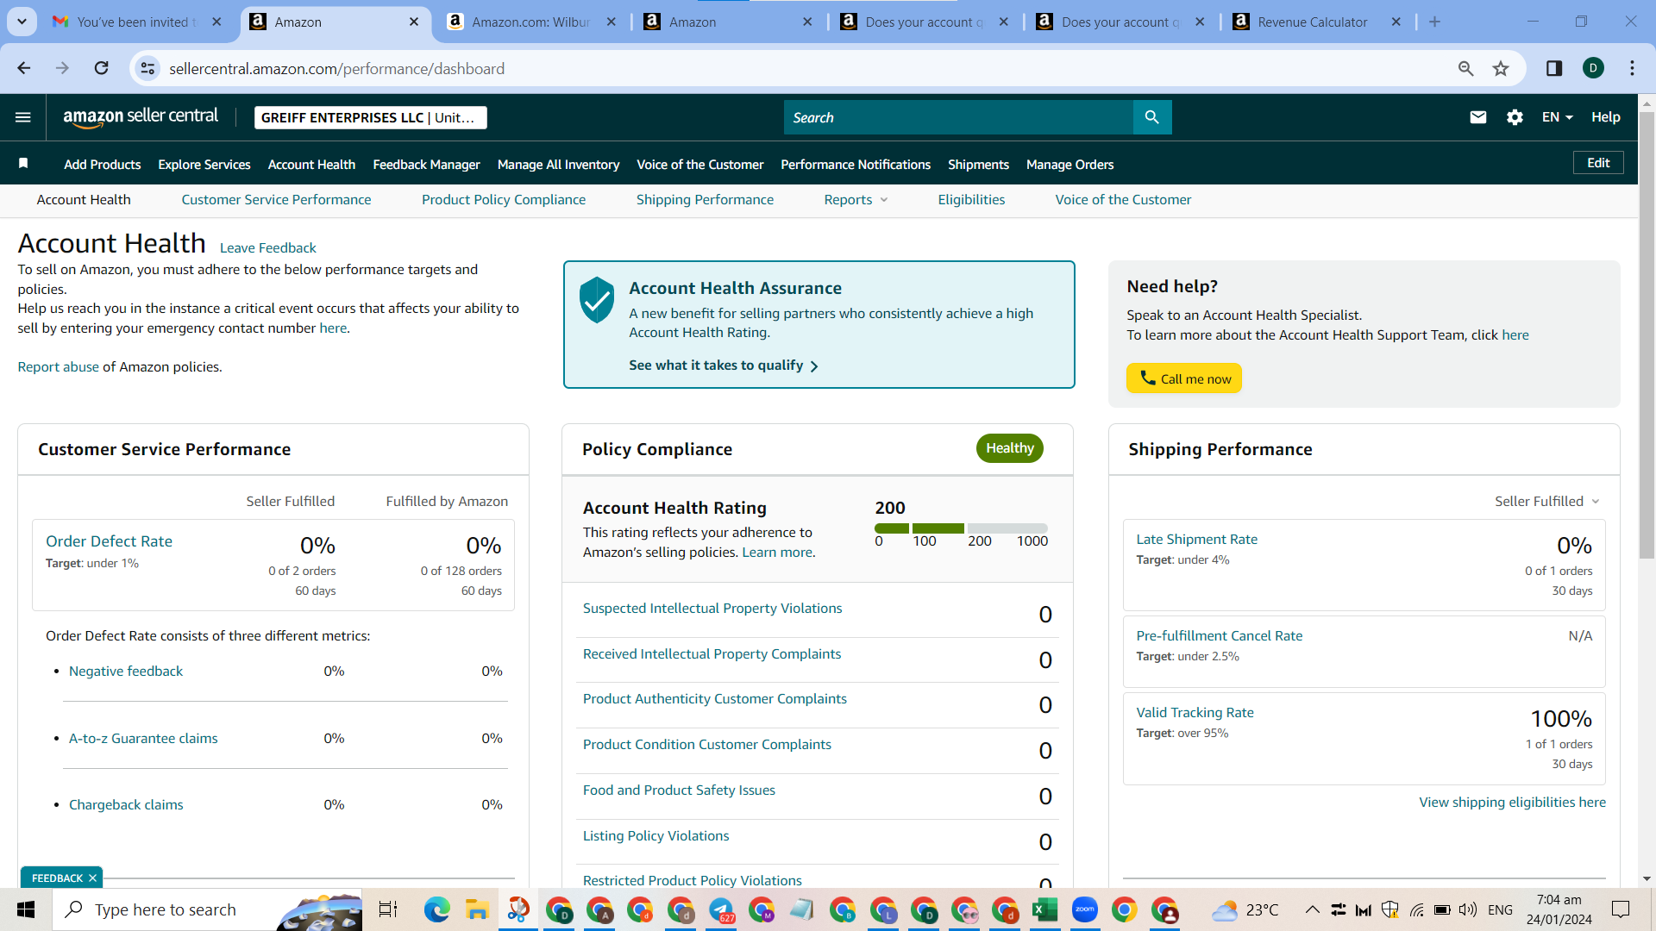
Task: Close the FEEDBACK tab with the X
Action: (x=92, y=878)
